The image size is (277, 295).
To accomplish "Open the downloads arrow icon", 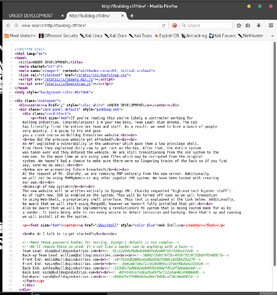I will [258, 25].
